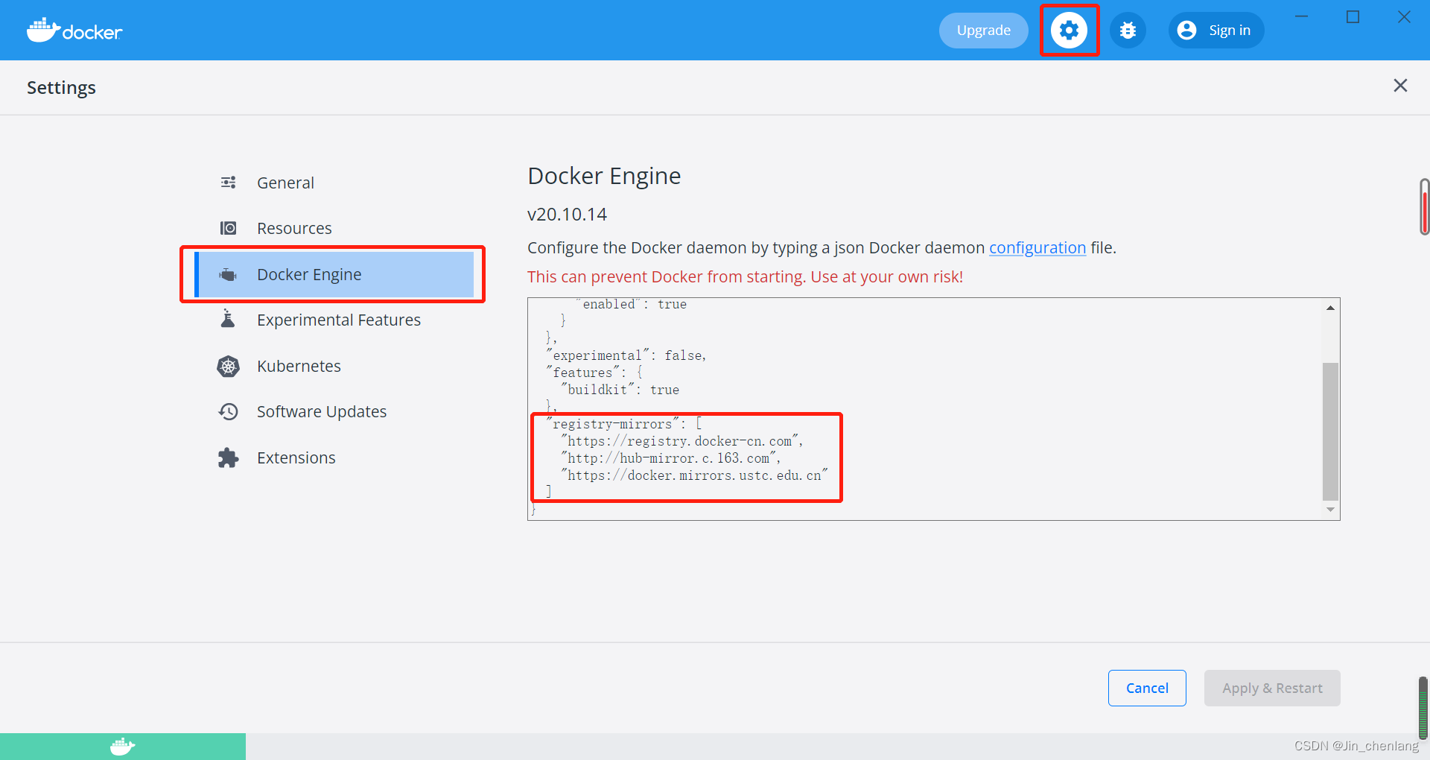This screenshot has width=1430, height=760.
Task: Click the Extensions puzzle piece icon
Action: click(228, 457)
